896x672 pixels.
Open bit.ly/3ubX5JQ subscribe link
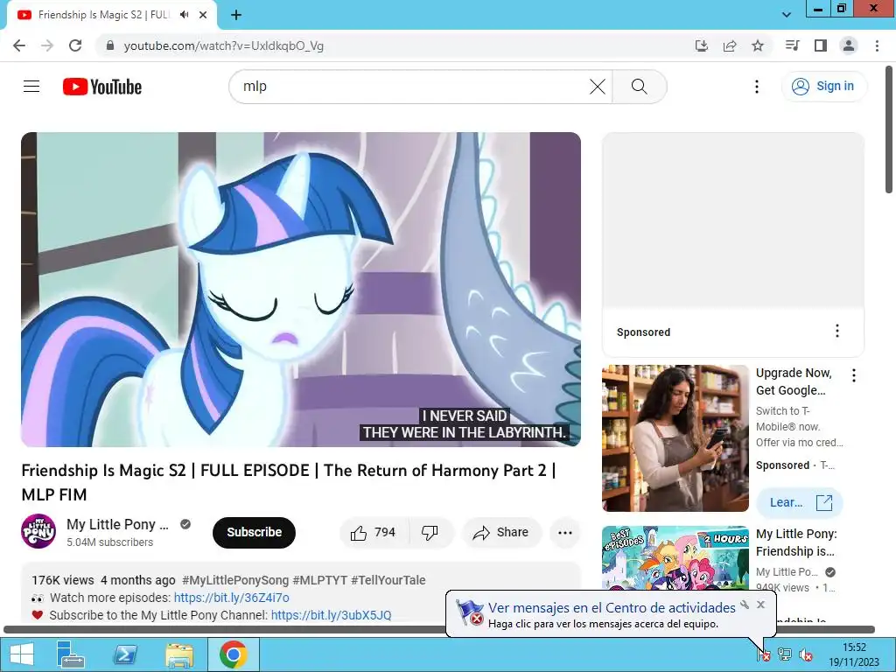pyautogui.click(x=332, y=615)
